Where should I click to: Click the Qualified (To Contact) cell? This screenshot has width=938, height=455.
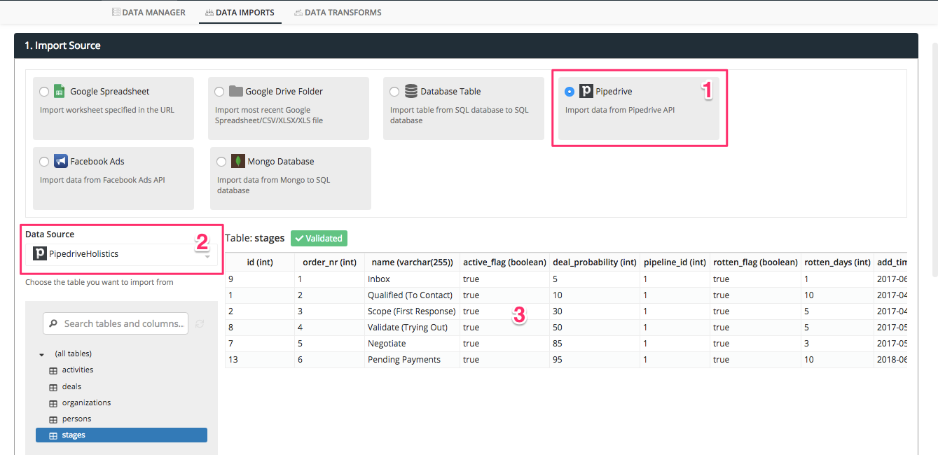coord(413,295)
